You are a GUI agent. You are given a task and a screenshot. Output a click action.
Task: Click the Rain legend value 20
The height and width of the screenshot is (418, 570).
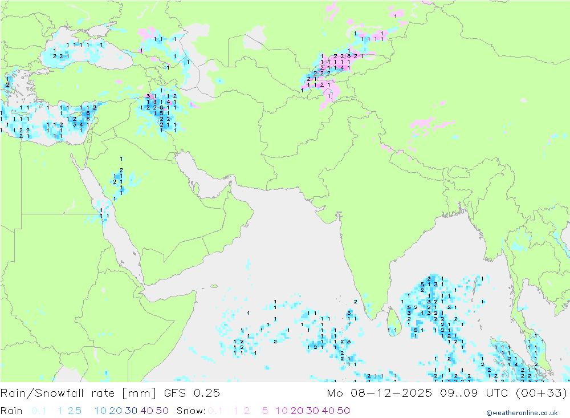click(x=116, y=411)
